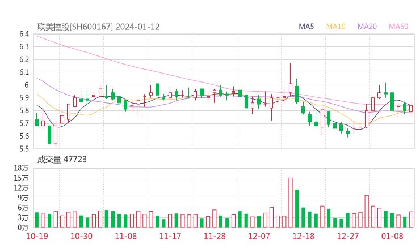This screenshot has height=249, width=420.
Task: Click the stock title 联美控股[SH600167] 2024-01-12
Action: point(98,27)
